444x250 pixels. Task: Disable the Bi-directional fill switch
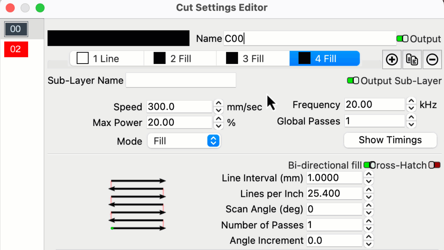(368, 165)
